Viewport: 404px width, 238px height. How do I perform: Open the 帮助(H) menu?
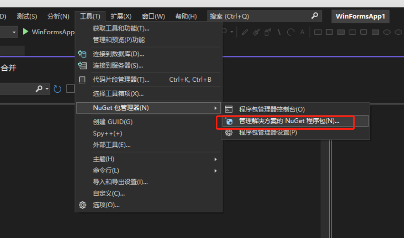coord(186,16)
